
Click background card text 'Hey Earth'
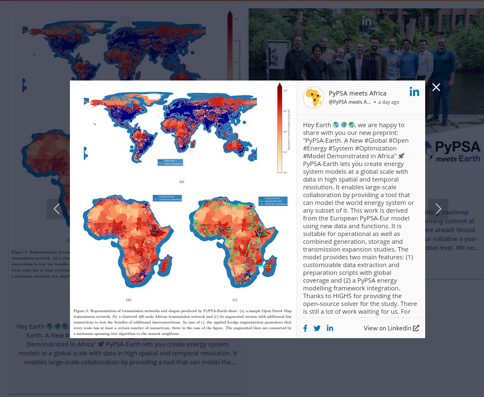point(31,326)
